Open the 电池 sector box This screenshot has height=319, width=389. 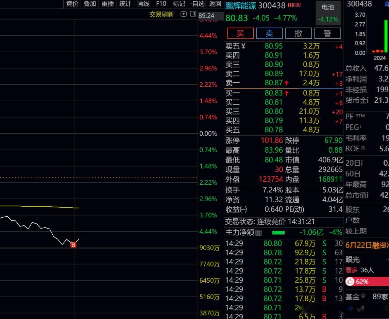tap(328, 13)
